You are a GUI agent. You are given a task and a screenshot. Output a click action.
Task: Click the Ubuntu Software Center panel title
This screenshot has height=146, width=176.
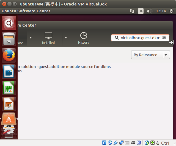(x=26, y=11)
